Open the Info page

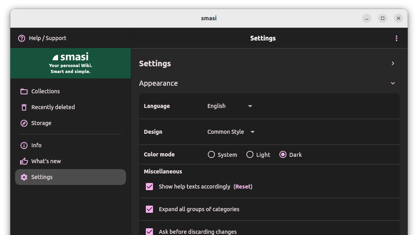(70, 145)
